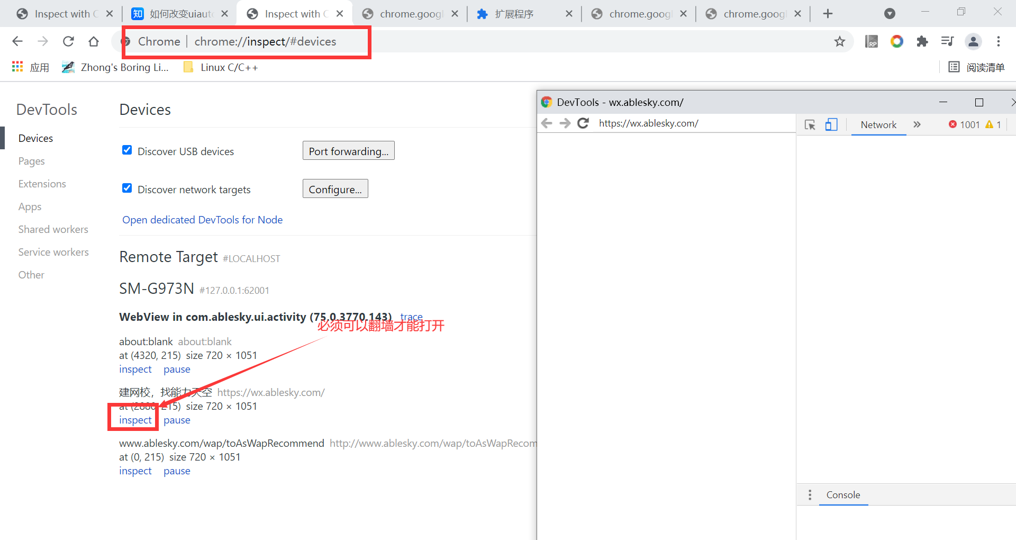This screenshot has width=1016, height=540.
Task: Switch to the 扩展程序 browser tab
Action: point(524,14)
